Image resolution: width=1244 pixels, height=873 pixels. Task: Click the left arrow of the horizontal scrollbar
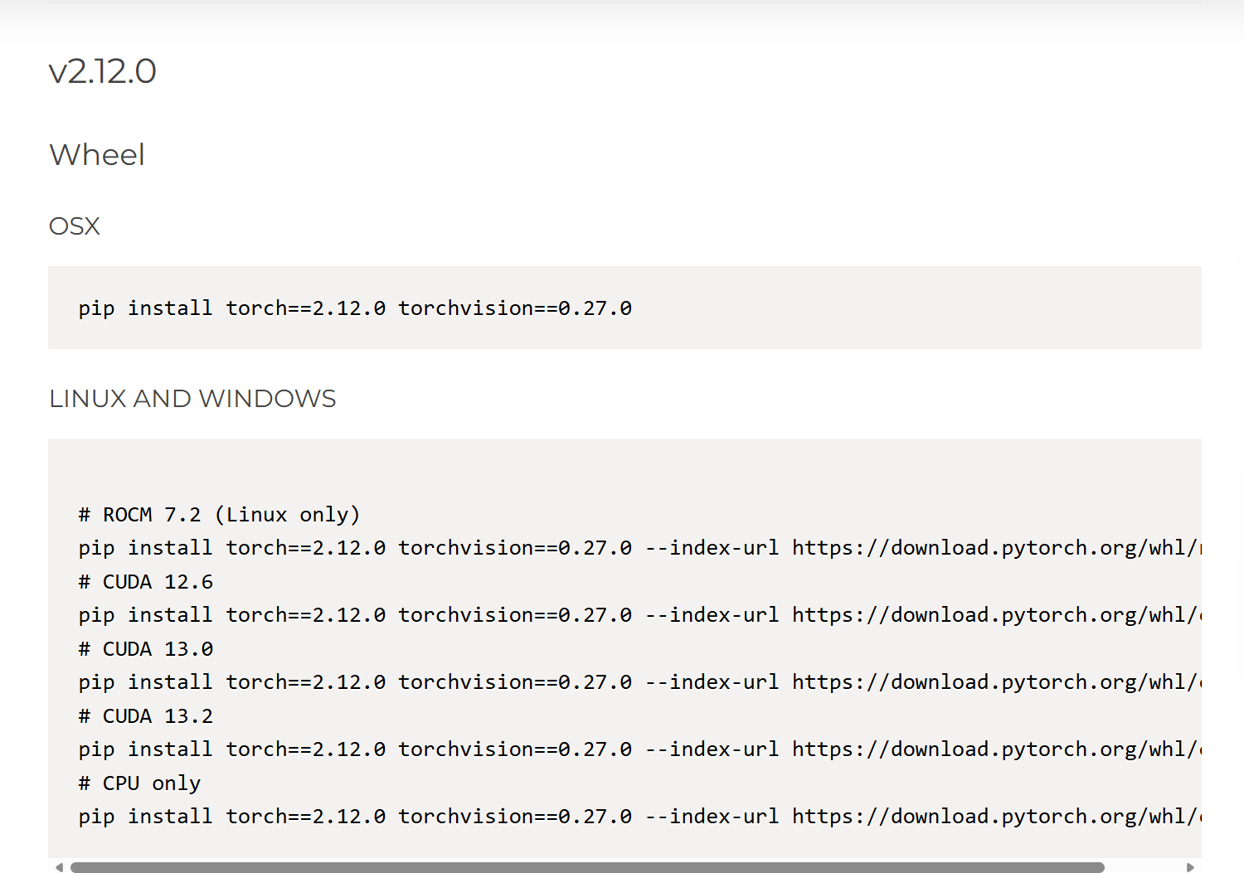coord(59,867)
